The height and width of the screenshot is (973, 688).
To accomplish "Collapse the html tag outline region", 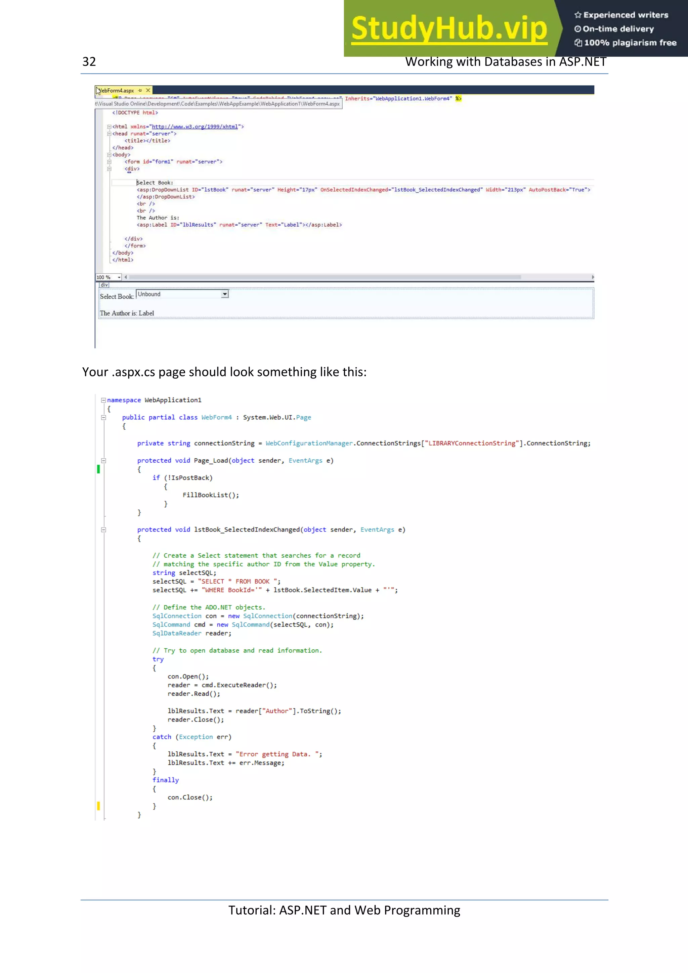I will click(109, 127).
